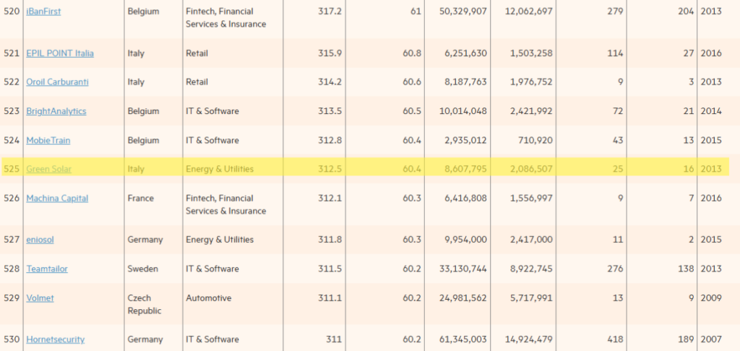
Task: Click growth value 312.5
Action: (330, 169)
